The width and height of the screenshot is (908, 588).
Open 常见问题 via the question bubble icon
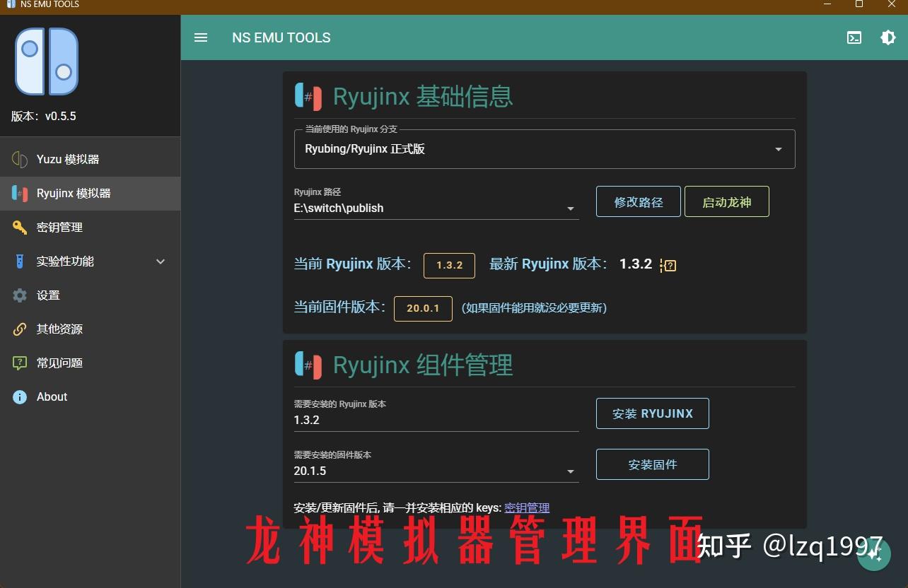pos(20,363)
